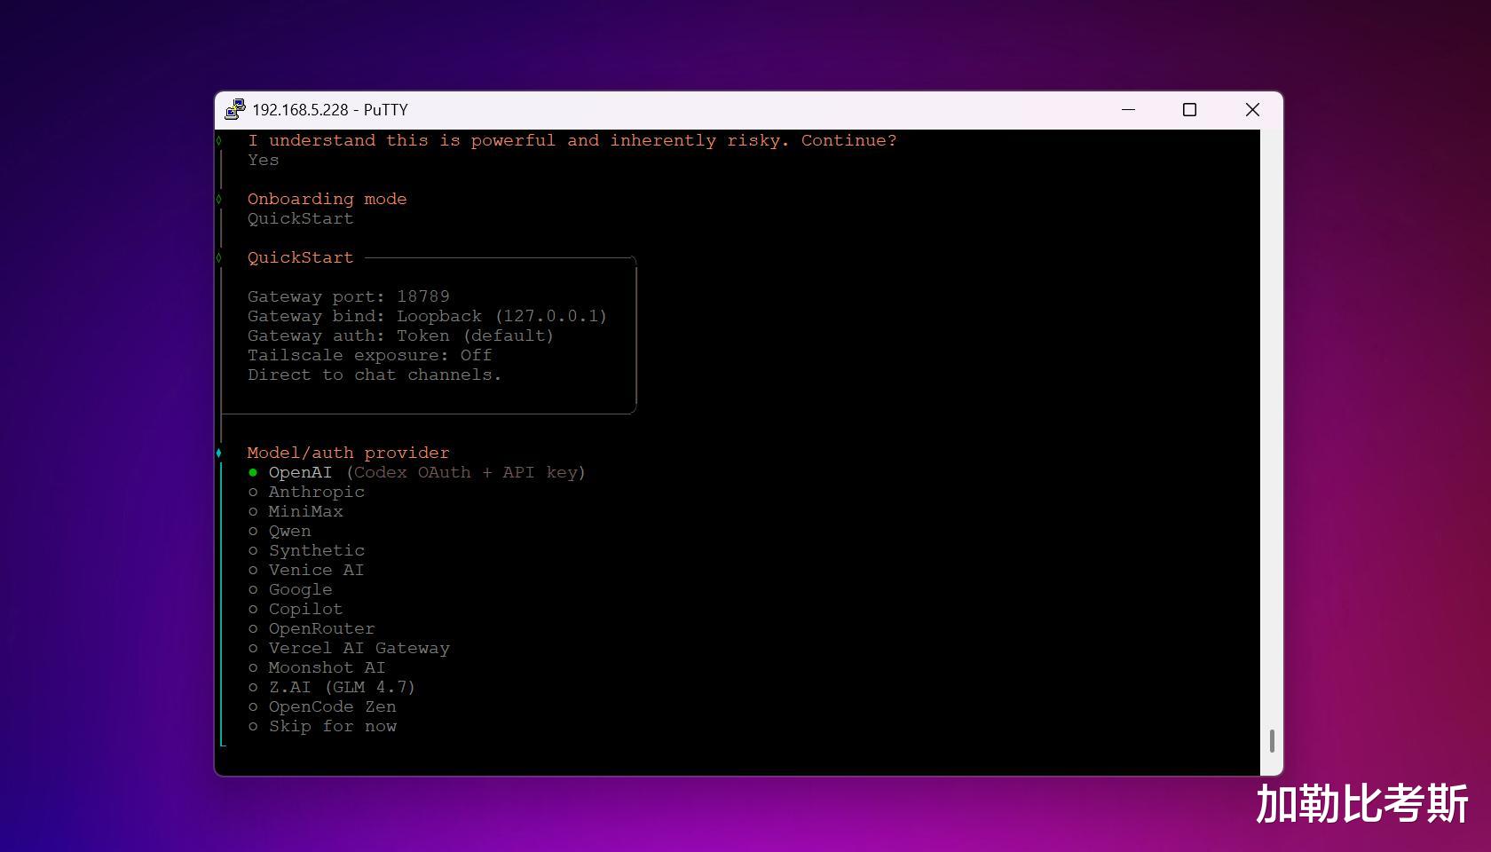
Task: Click the PuTTY icon in the title bar
Action: pos(235,109)
